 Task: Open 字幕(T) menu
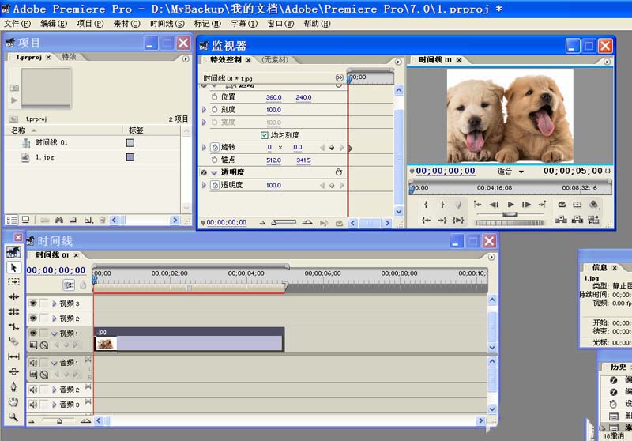coord(244,24)
